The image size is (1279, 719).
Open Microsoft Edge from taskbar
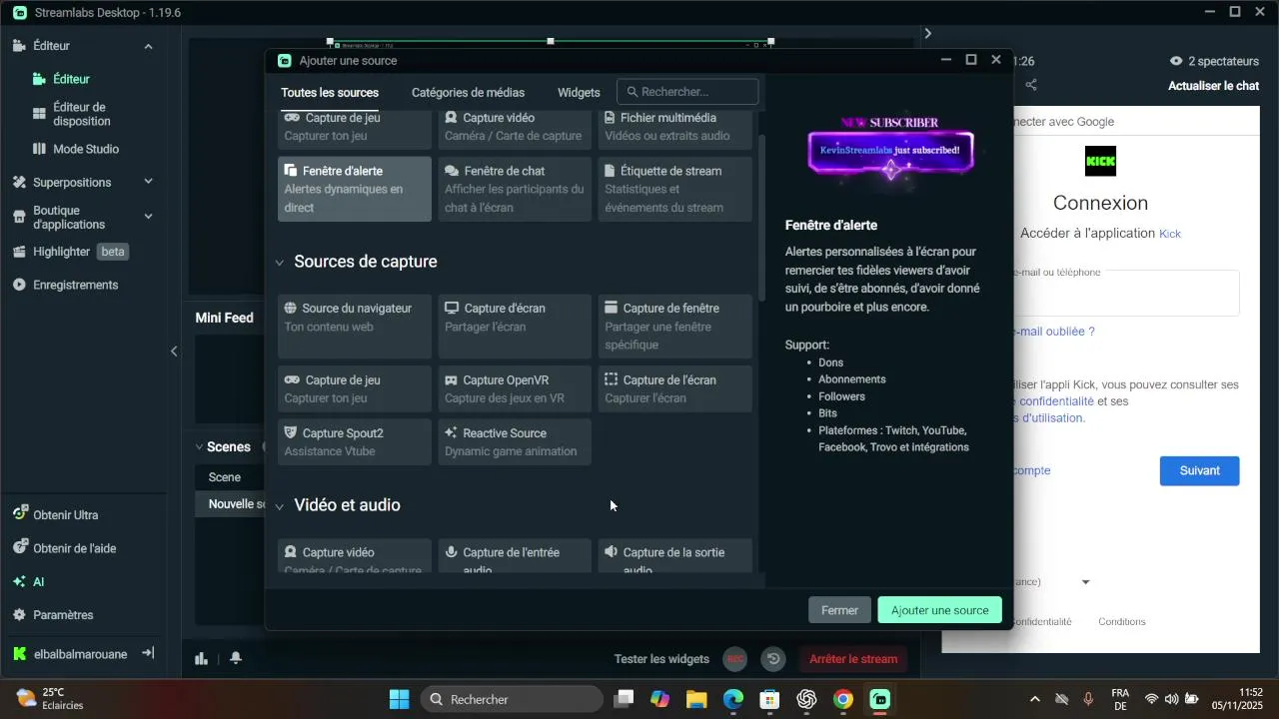click(x=733, y=699)
